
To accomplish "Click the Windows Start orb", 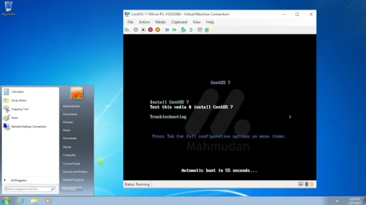I will tap(6, 201).
